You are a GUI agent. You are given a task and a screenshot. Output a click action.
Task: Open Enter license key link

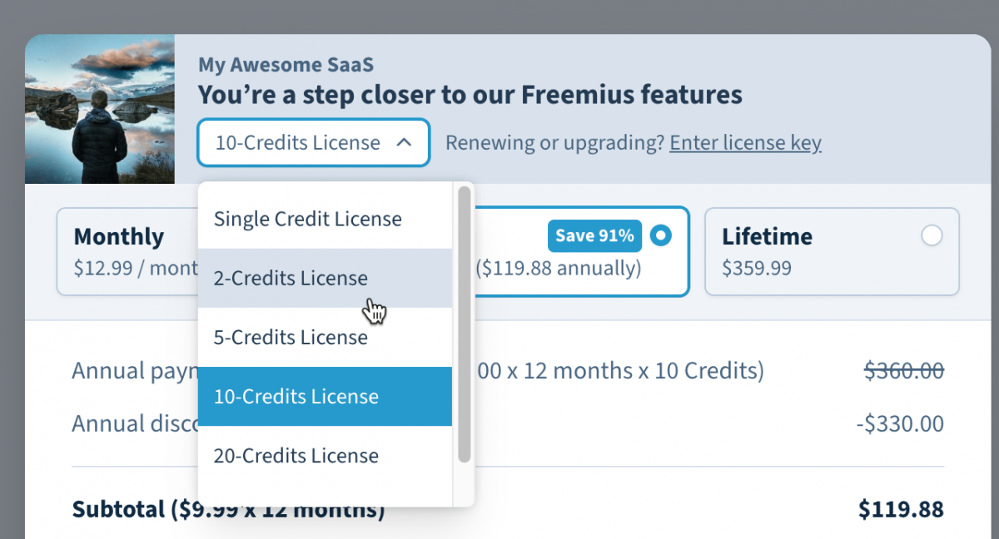coord(745,142)
